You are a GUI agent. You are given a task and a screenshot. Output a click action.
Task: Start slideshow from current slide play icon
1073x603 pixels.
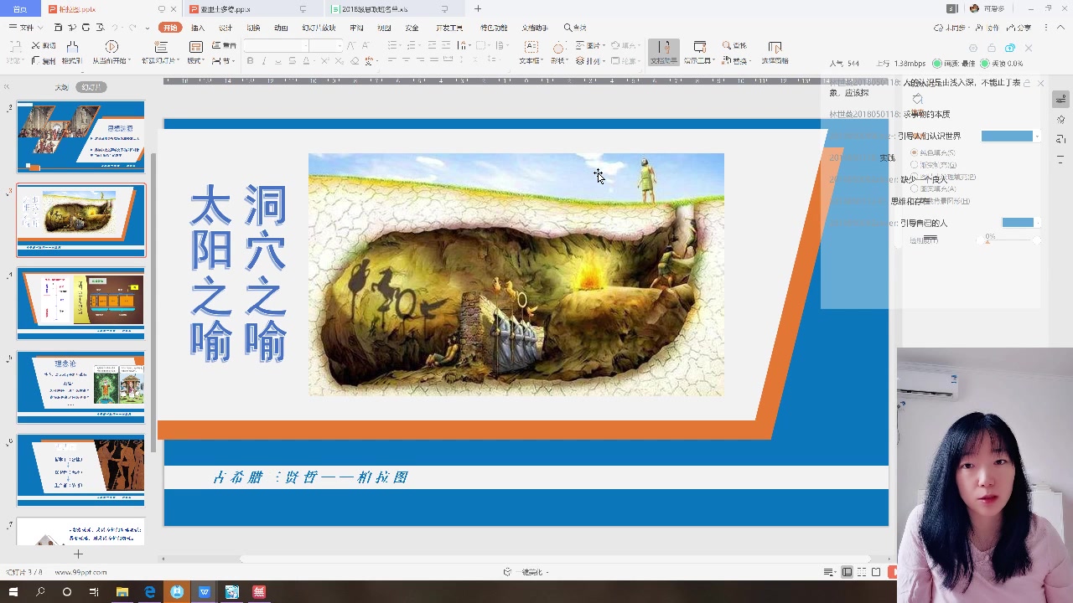pos(111,47)
